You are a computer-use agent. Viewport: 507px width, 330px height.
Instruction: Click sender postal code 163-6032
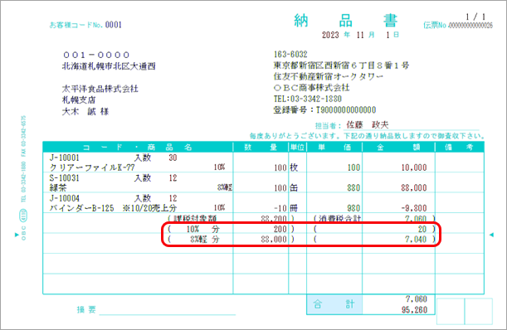pos(290,54)
